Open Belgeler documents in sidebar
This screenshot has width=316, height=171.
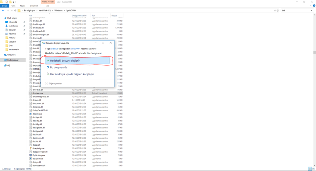point(12,30)
